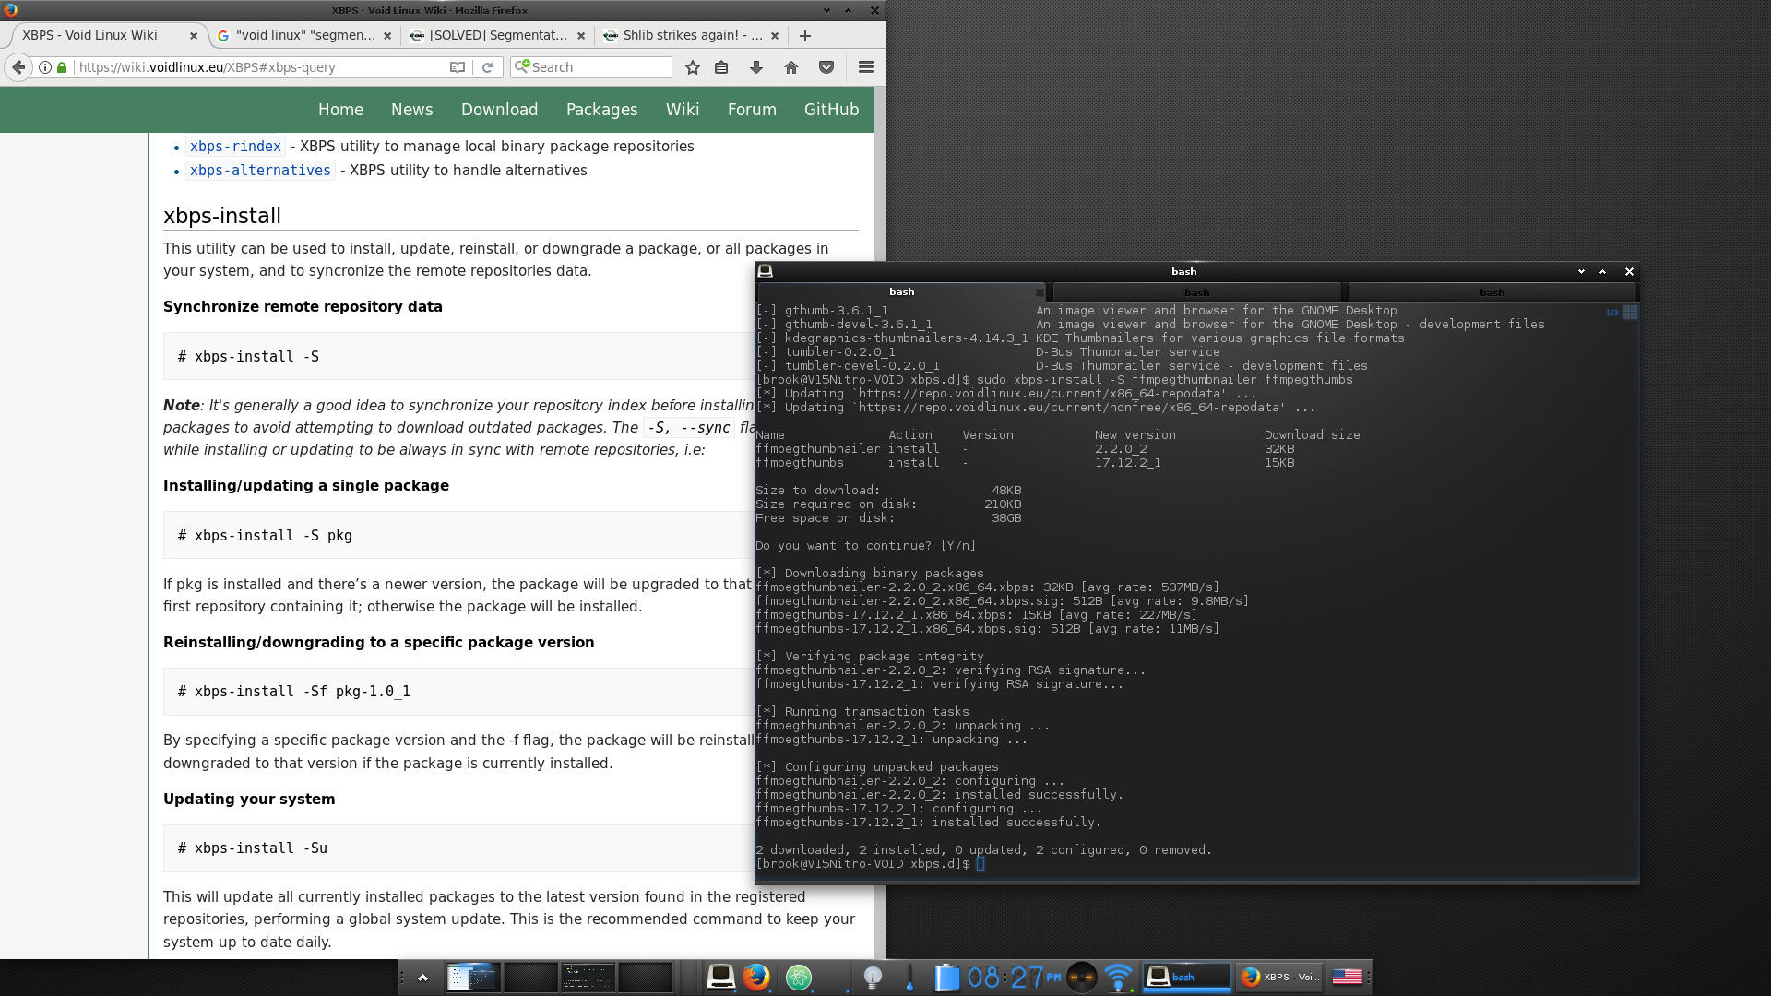Open a new Firefox tab with the plus

pos(805,36)
